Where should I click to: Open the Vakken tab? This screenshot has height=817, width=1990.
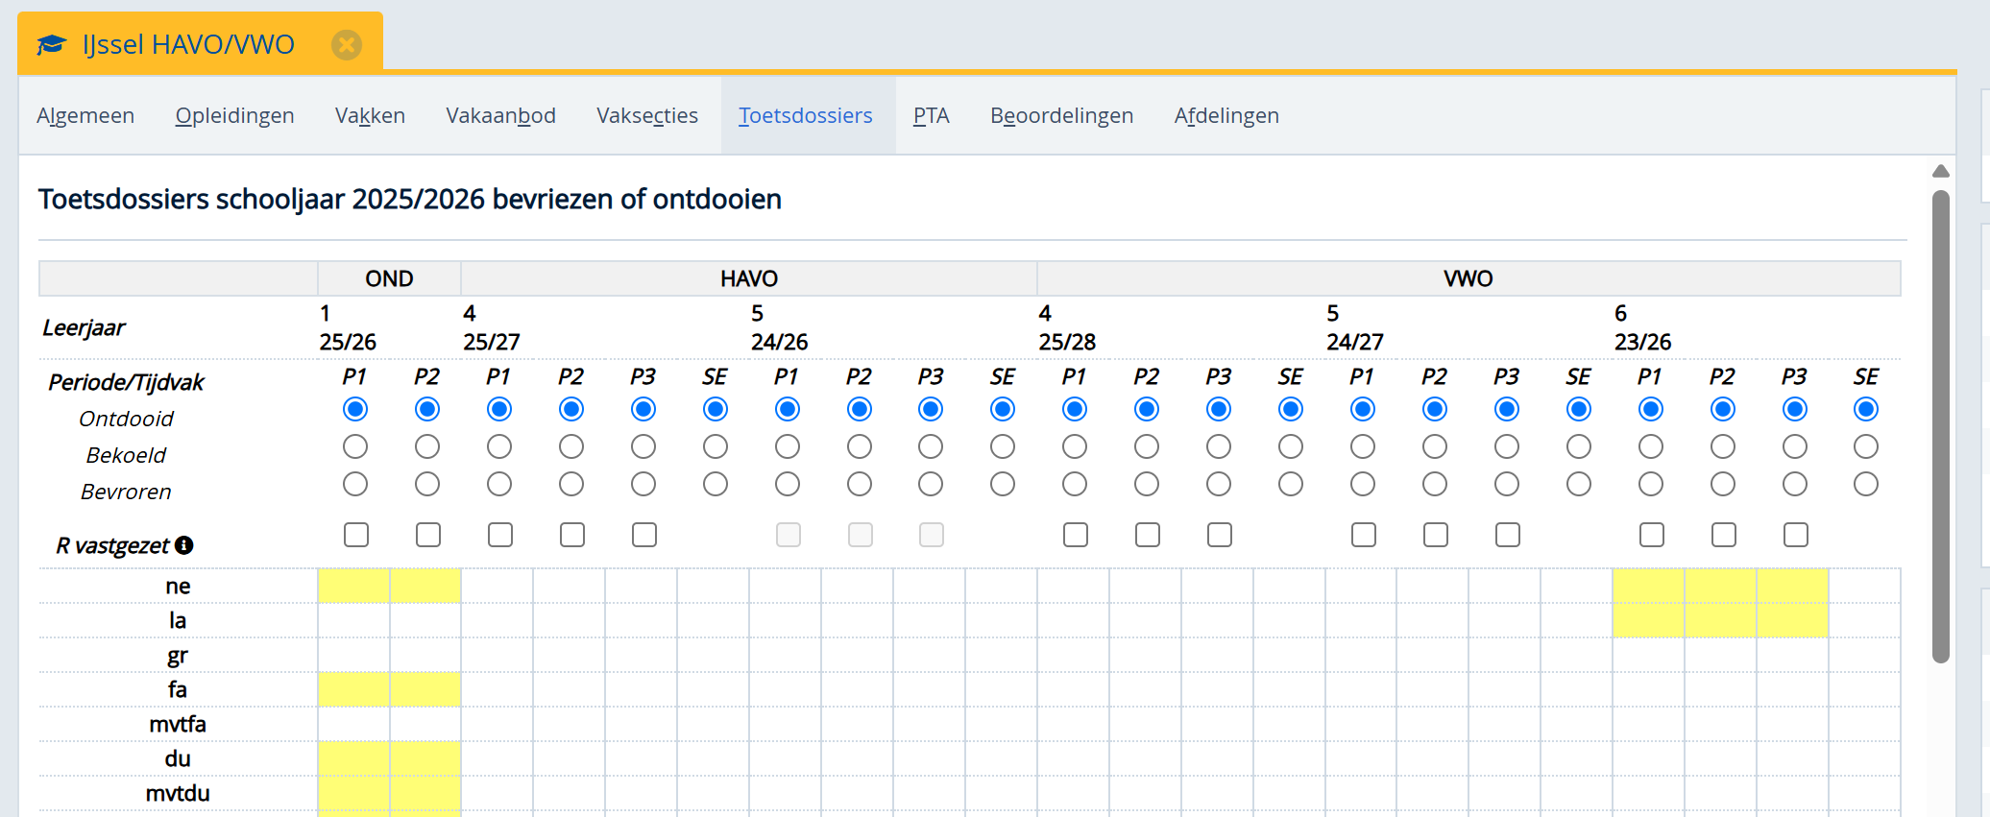[370, 115]
